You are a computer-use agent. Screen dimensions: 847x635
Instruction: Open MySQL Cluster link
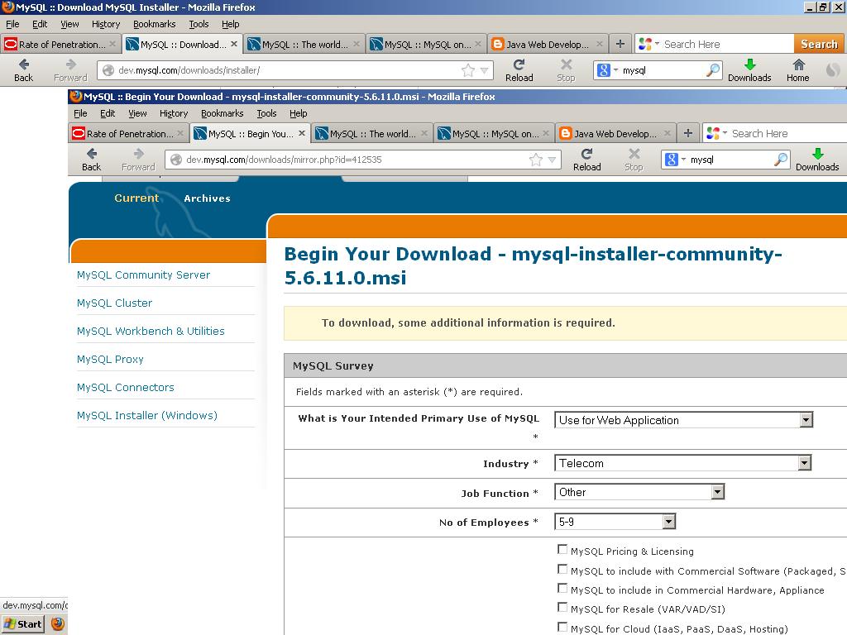114,303
